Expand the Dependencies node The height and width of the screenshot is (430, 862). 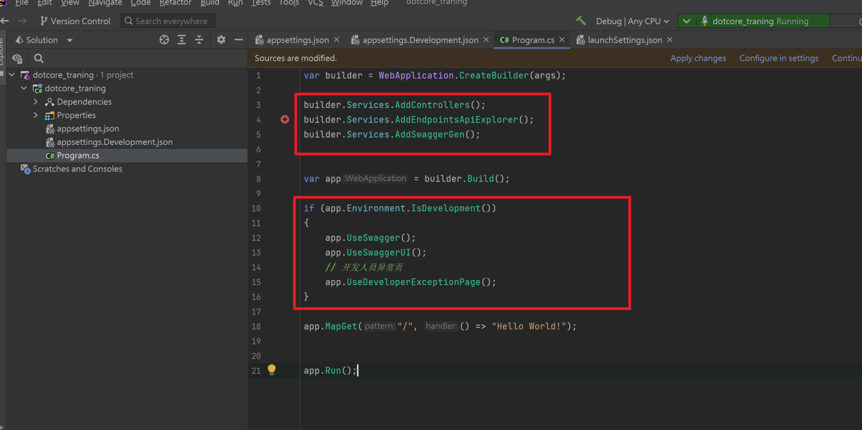tap(36, 102)
